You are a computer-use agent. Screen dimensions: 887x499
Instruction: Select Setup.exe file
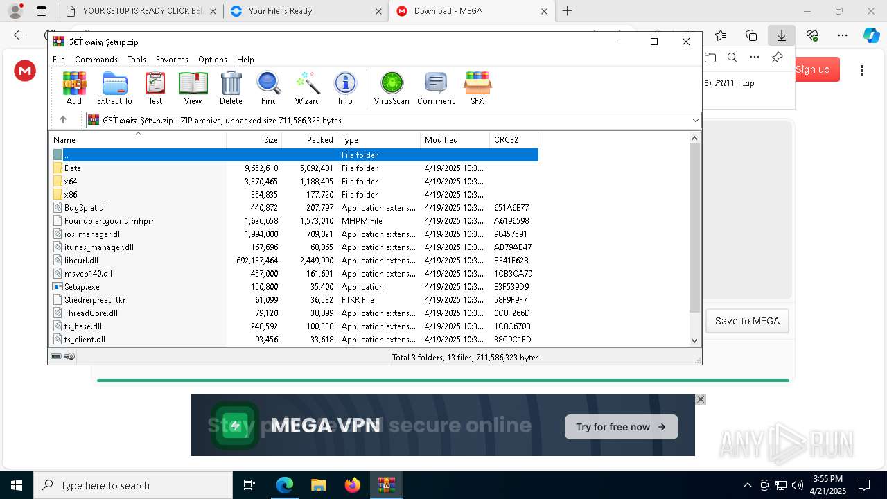[295, 287]
